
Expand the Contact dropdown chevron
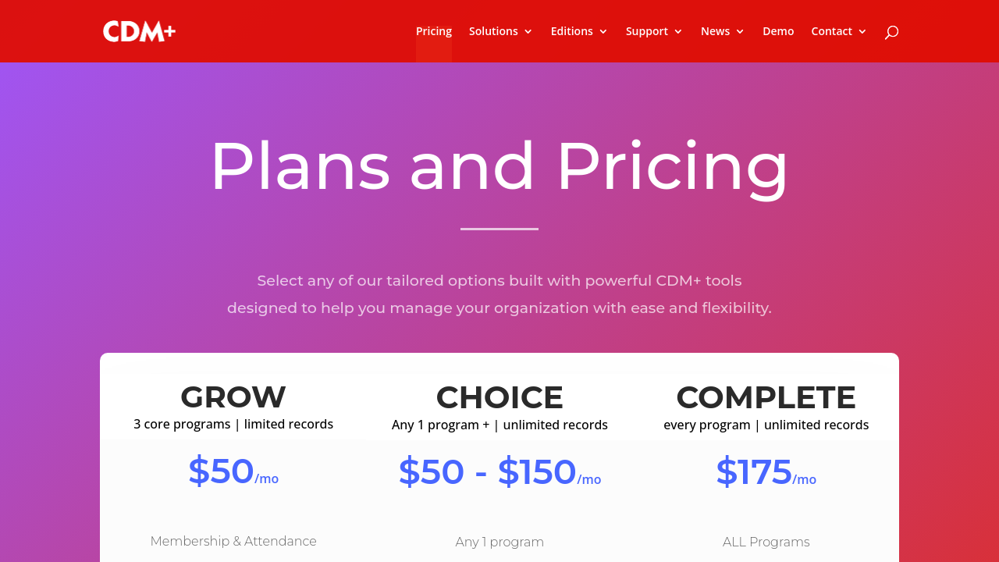point(862,32)
